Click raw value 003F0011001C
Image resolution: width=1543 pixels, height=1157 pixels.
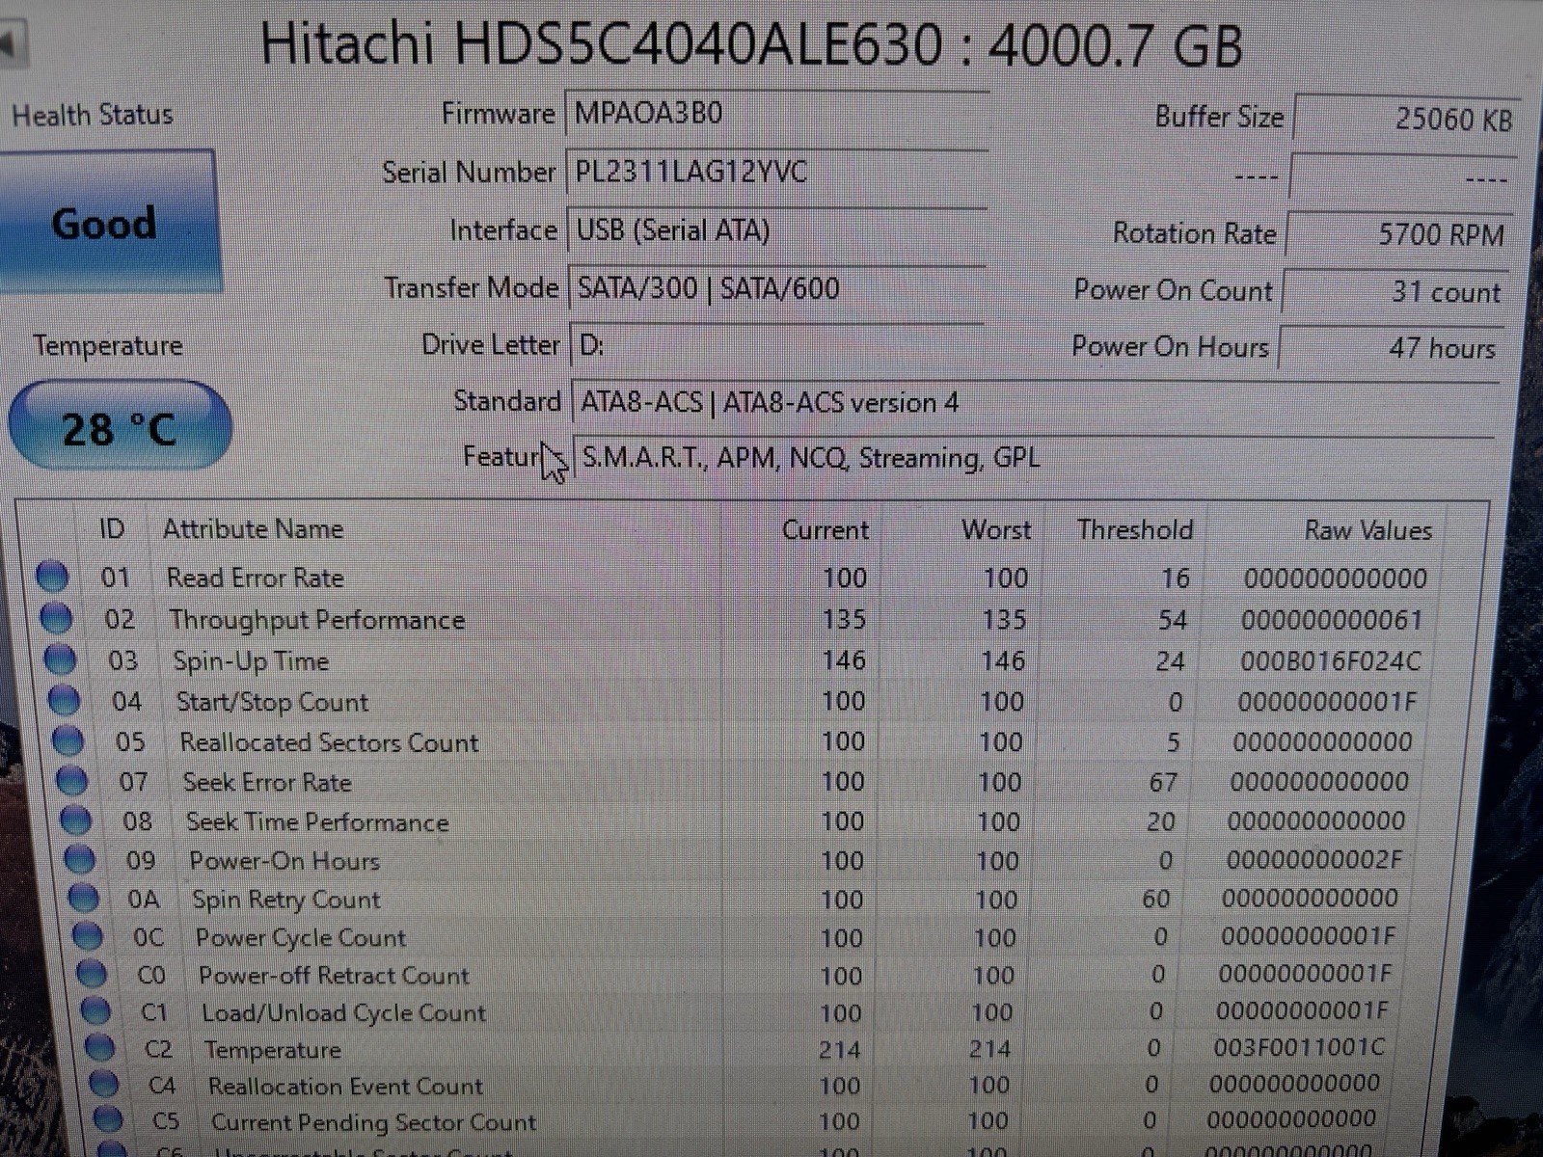(x=1299, y=1047)
